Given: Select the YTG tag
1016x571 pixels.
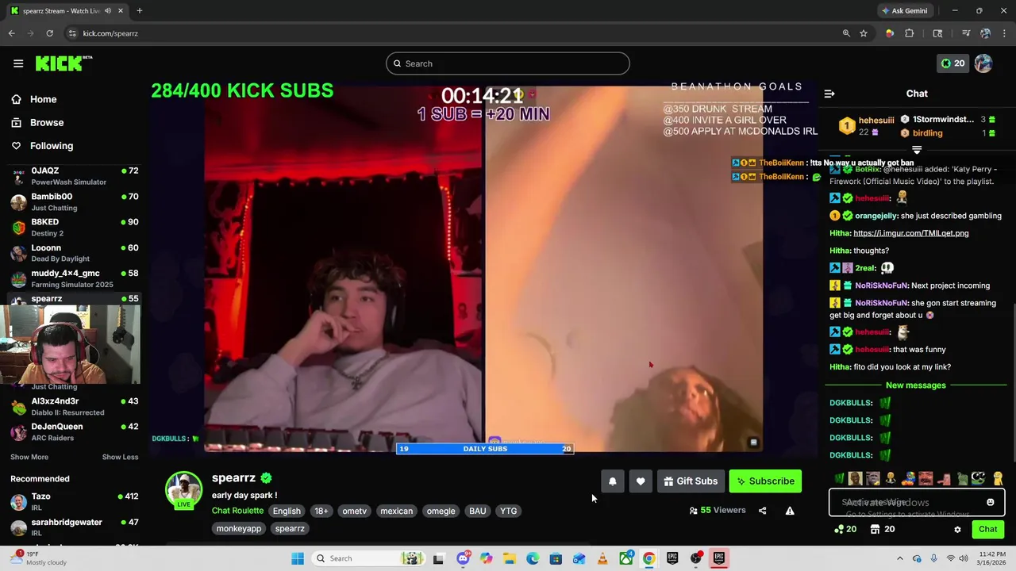Looking at the screenshot, I should (508, 511).
